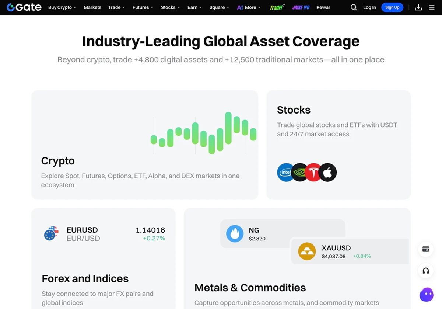Click the EURUSD flag icon

point(51,234)
